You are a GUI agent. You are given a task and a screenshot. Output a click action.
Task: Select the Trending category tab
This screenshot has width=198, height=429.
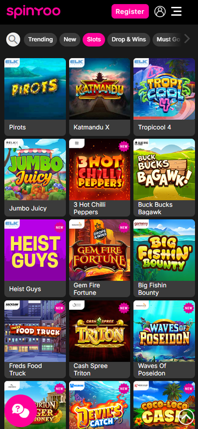click(41, 40)
